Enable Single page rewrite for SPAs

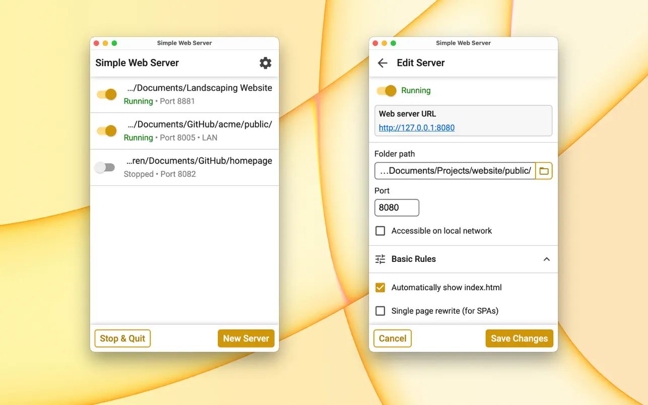click(x=380, y=311)
